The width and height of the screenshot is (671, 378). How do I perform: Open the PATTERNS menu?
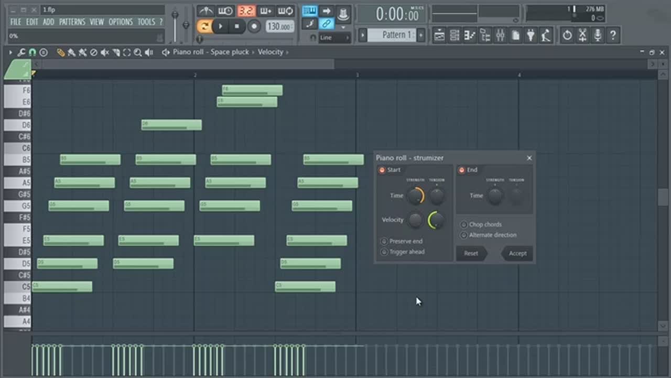(72, 21)
